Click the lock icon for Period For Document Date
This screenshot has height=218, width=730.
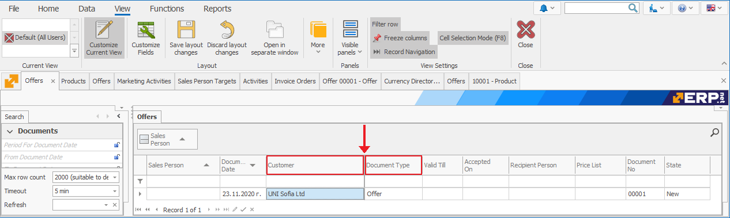116,145
